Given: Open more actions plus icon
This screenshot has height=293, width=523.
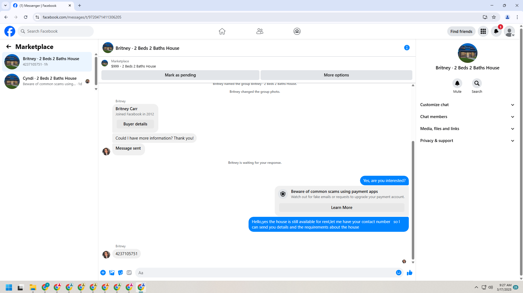Looking at the screenshot, I should pyautogui.click(x=103, y=273).
